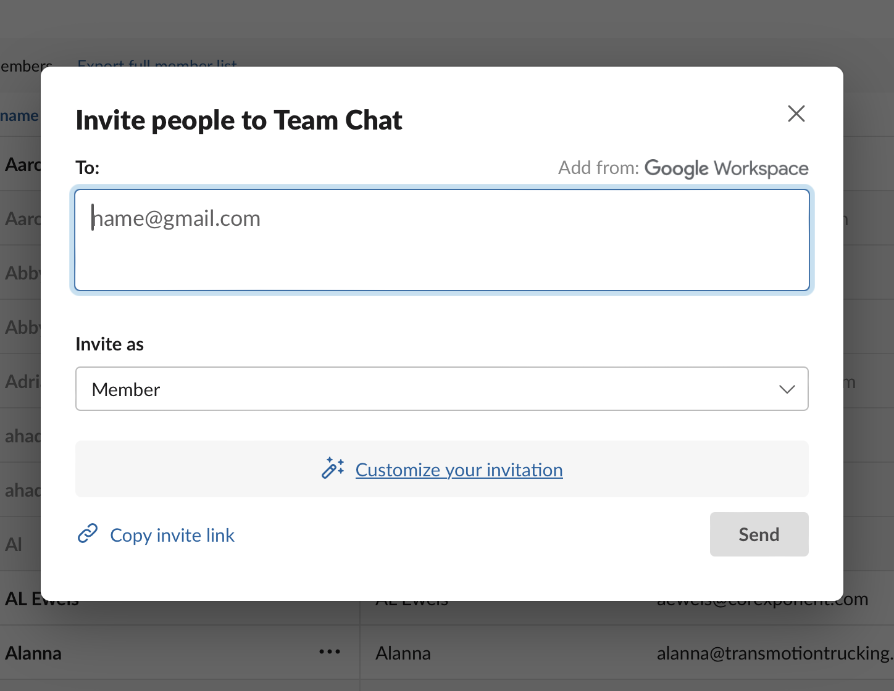
Task: Click into the email address To field
Action: [441, 240]
